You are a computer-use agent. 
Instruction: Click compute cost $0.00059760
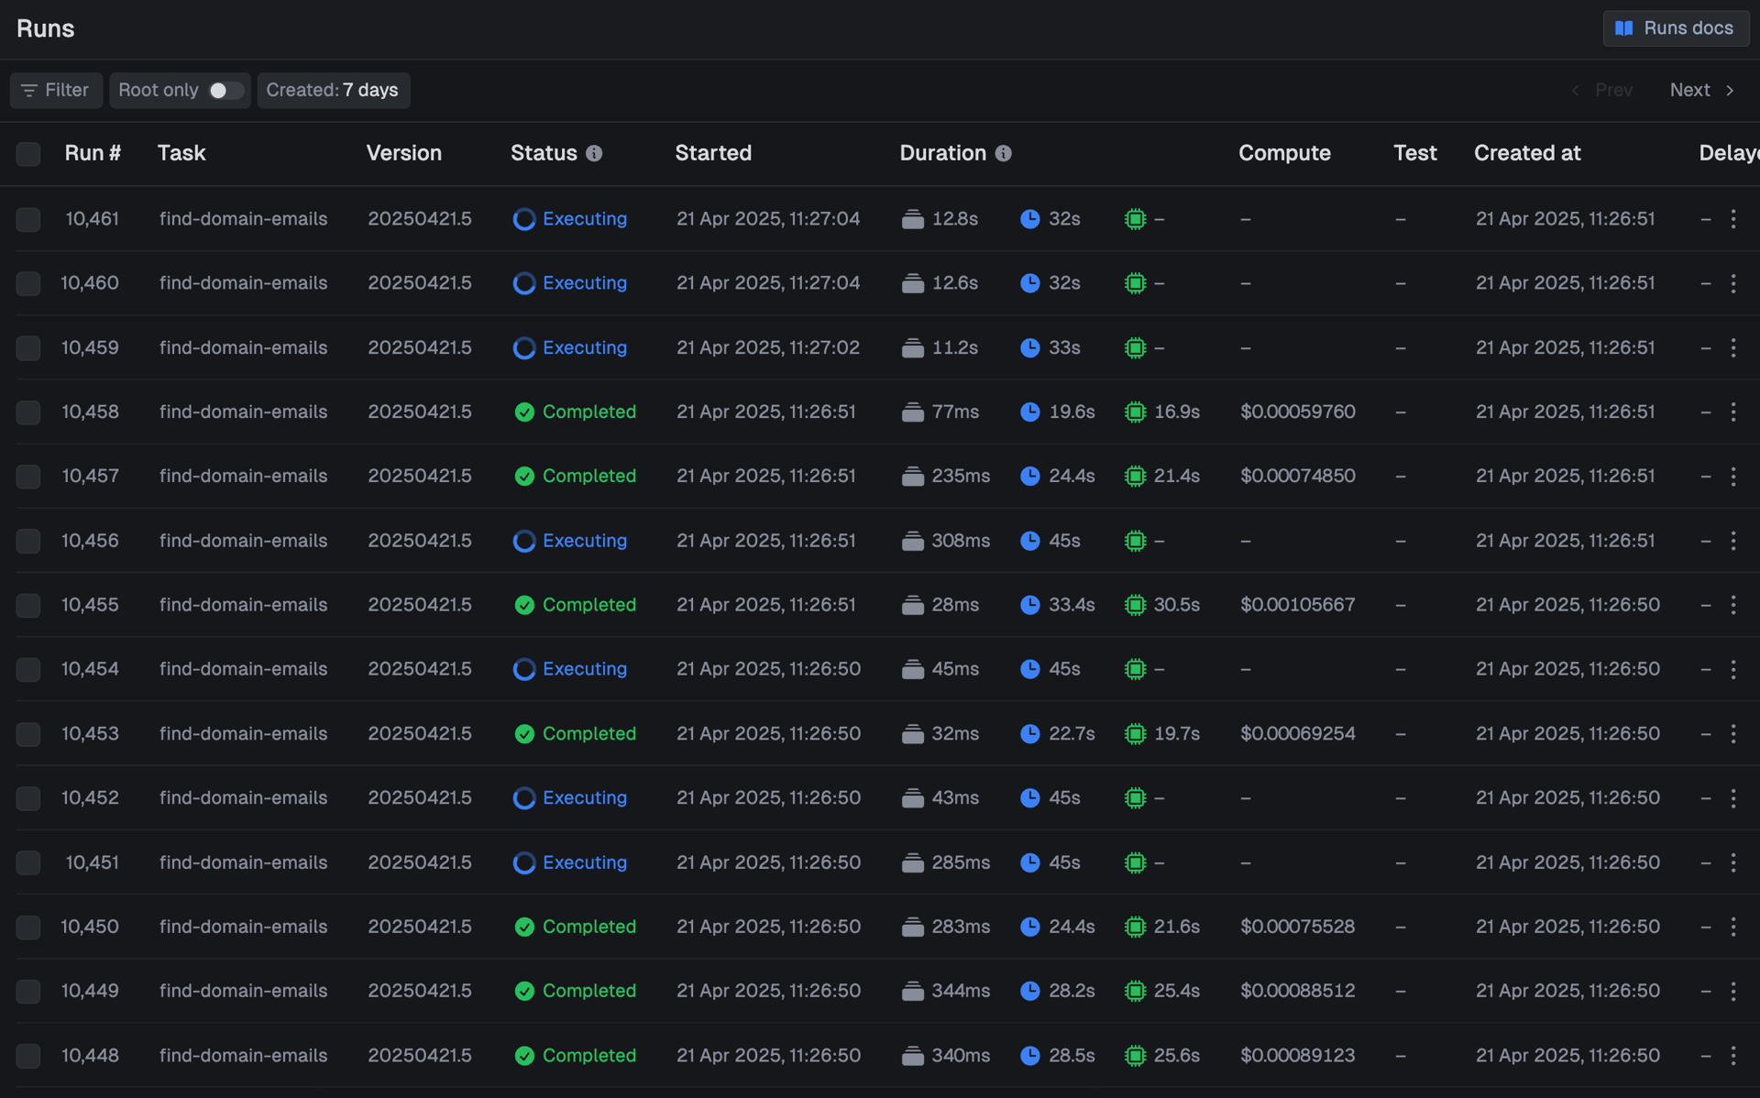coord(1297,412)
